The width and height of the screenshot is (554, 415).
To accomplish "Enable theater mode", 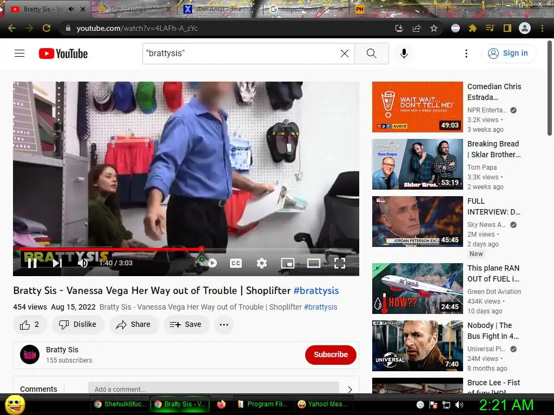I will (x=313, y=263).
